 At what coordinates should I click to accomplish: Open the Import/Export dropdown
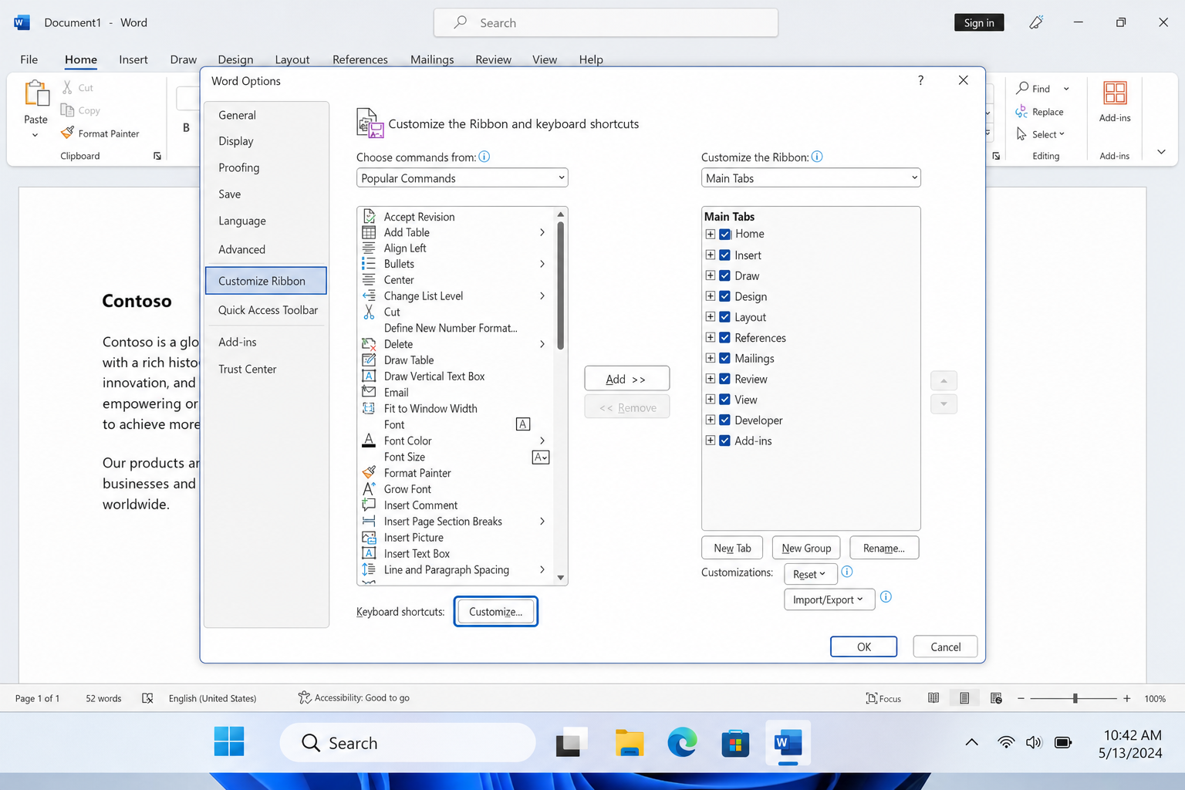829,599
